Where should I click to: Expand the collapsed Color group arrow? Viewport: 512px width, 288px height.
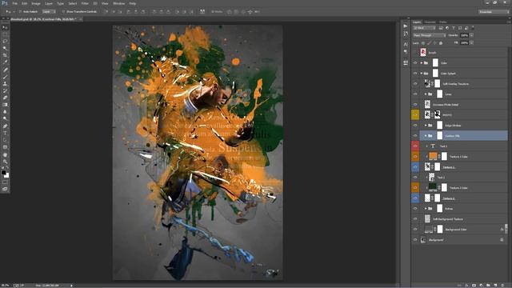(x=422, y=63)
